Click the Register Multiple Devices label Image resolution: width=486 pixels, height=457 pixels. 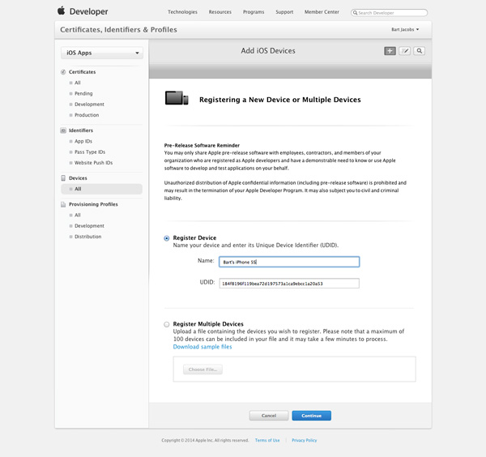pyautogui.click(x=208, y=324)
